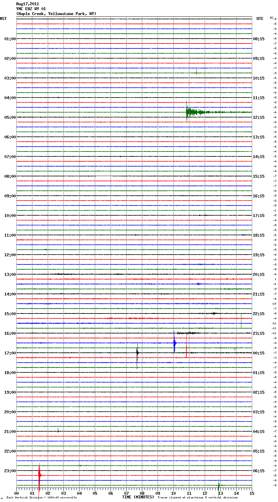Select the 05:00 MST time label
Viewport: 278px width, 502px height.
click(10, 117)
